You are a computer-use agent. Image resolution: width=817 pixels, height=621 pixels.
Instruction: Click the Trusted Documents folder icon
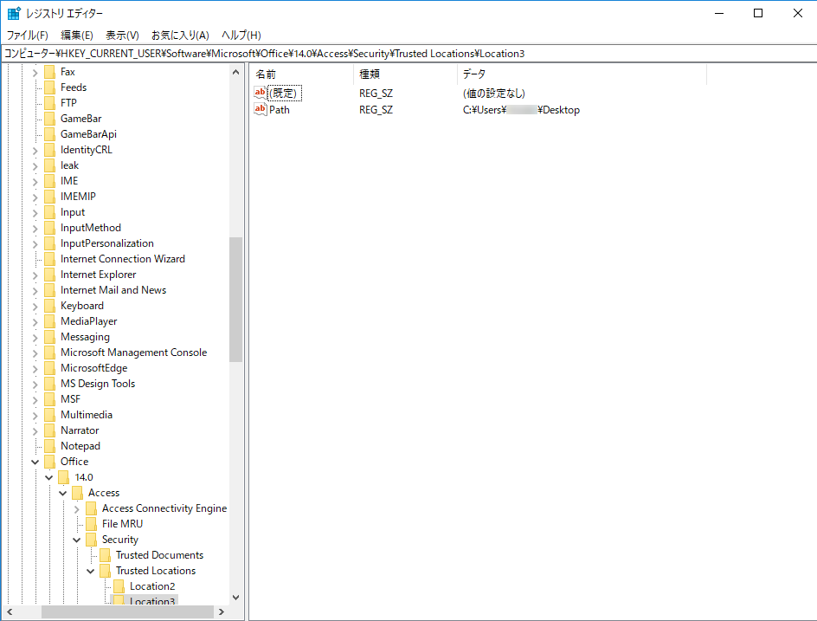(106, 555)
